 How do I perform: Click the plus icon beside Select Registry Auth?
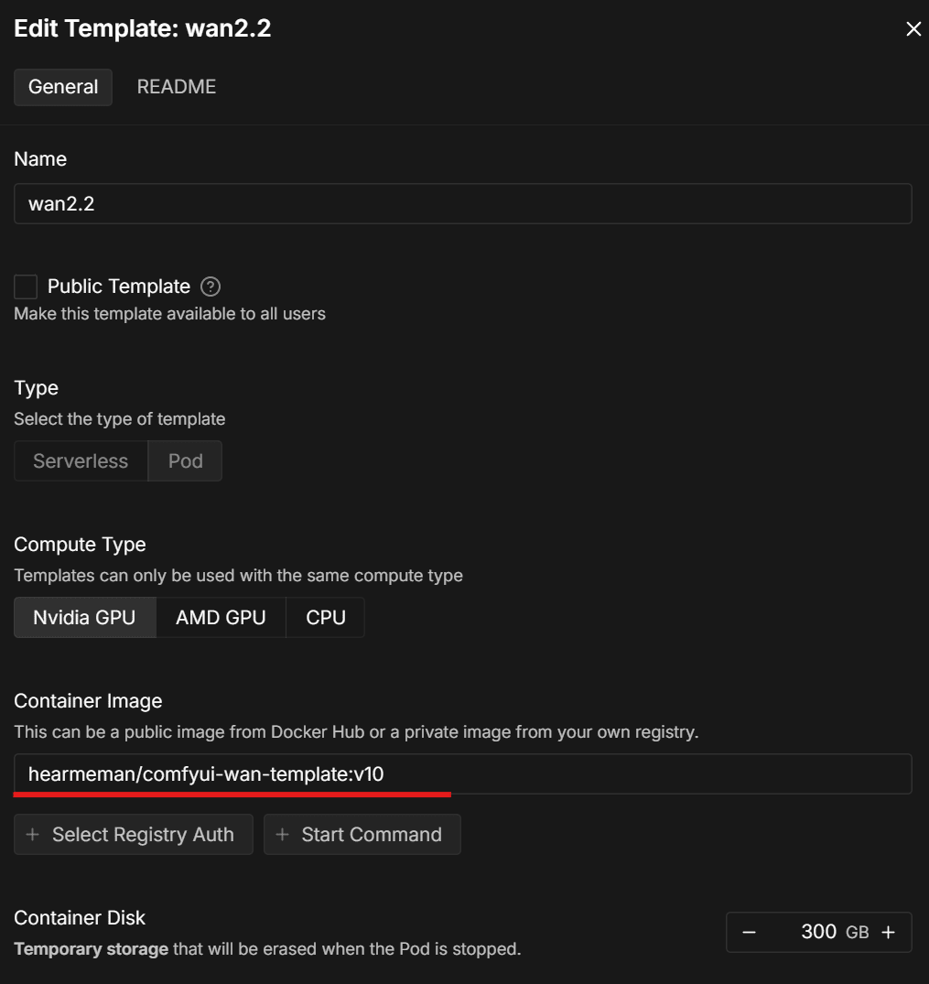[33, 835]
